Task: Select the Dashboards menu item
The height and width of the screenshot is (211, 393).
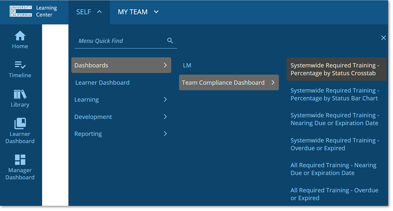Action: [x=121, y=65]
